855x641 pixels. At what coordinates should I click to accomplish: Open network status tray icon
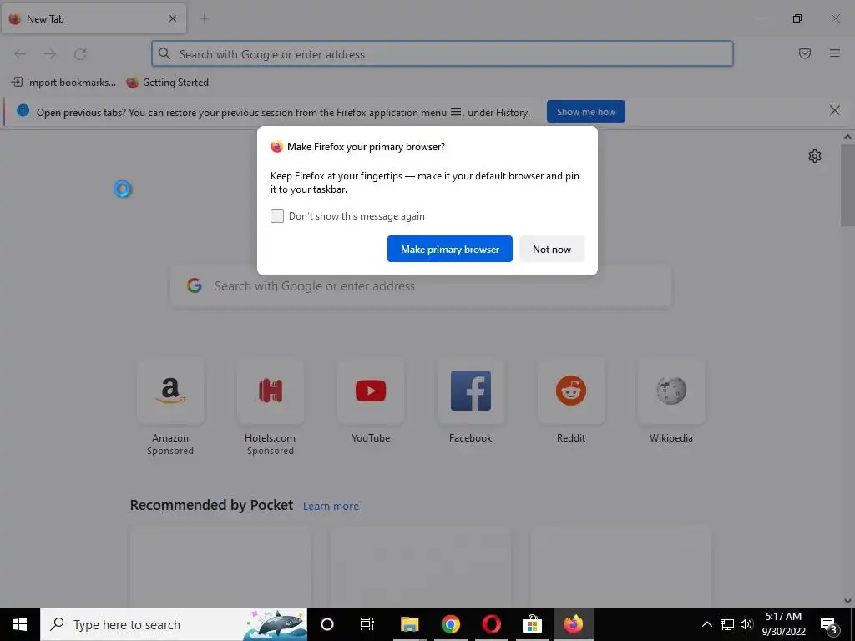point(727,624)
